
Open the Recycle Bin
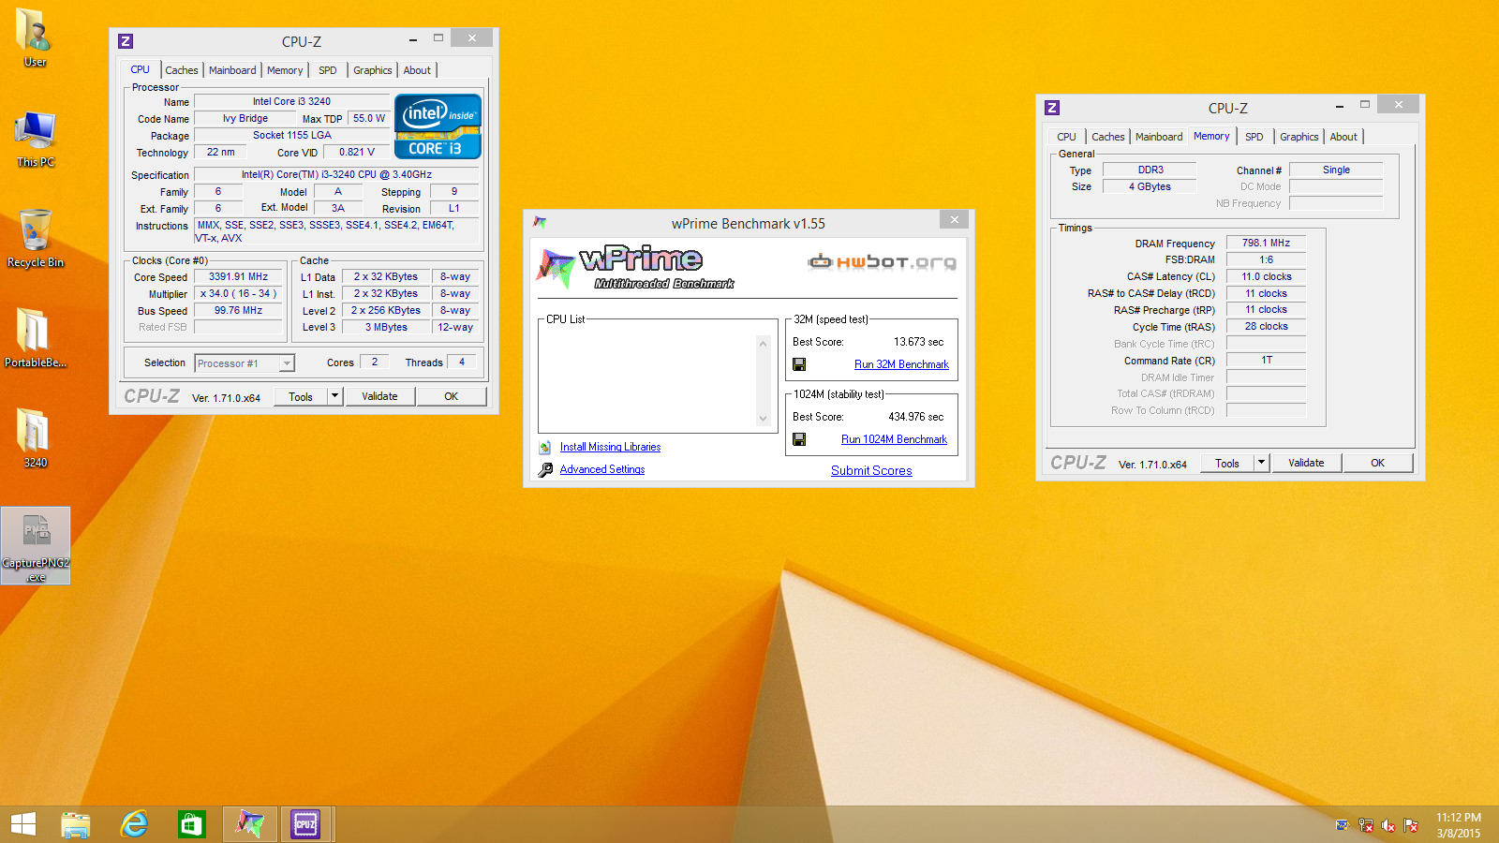[x=35, y=239]
